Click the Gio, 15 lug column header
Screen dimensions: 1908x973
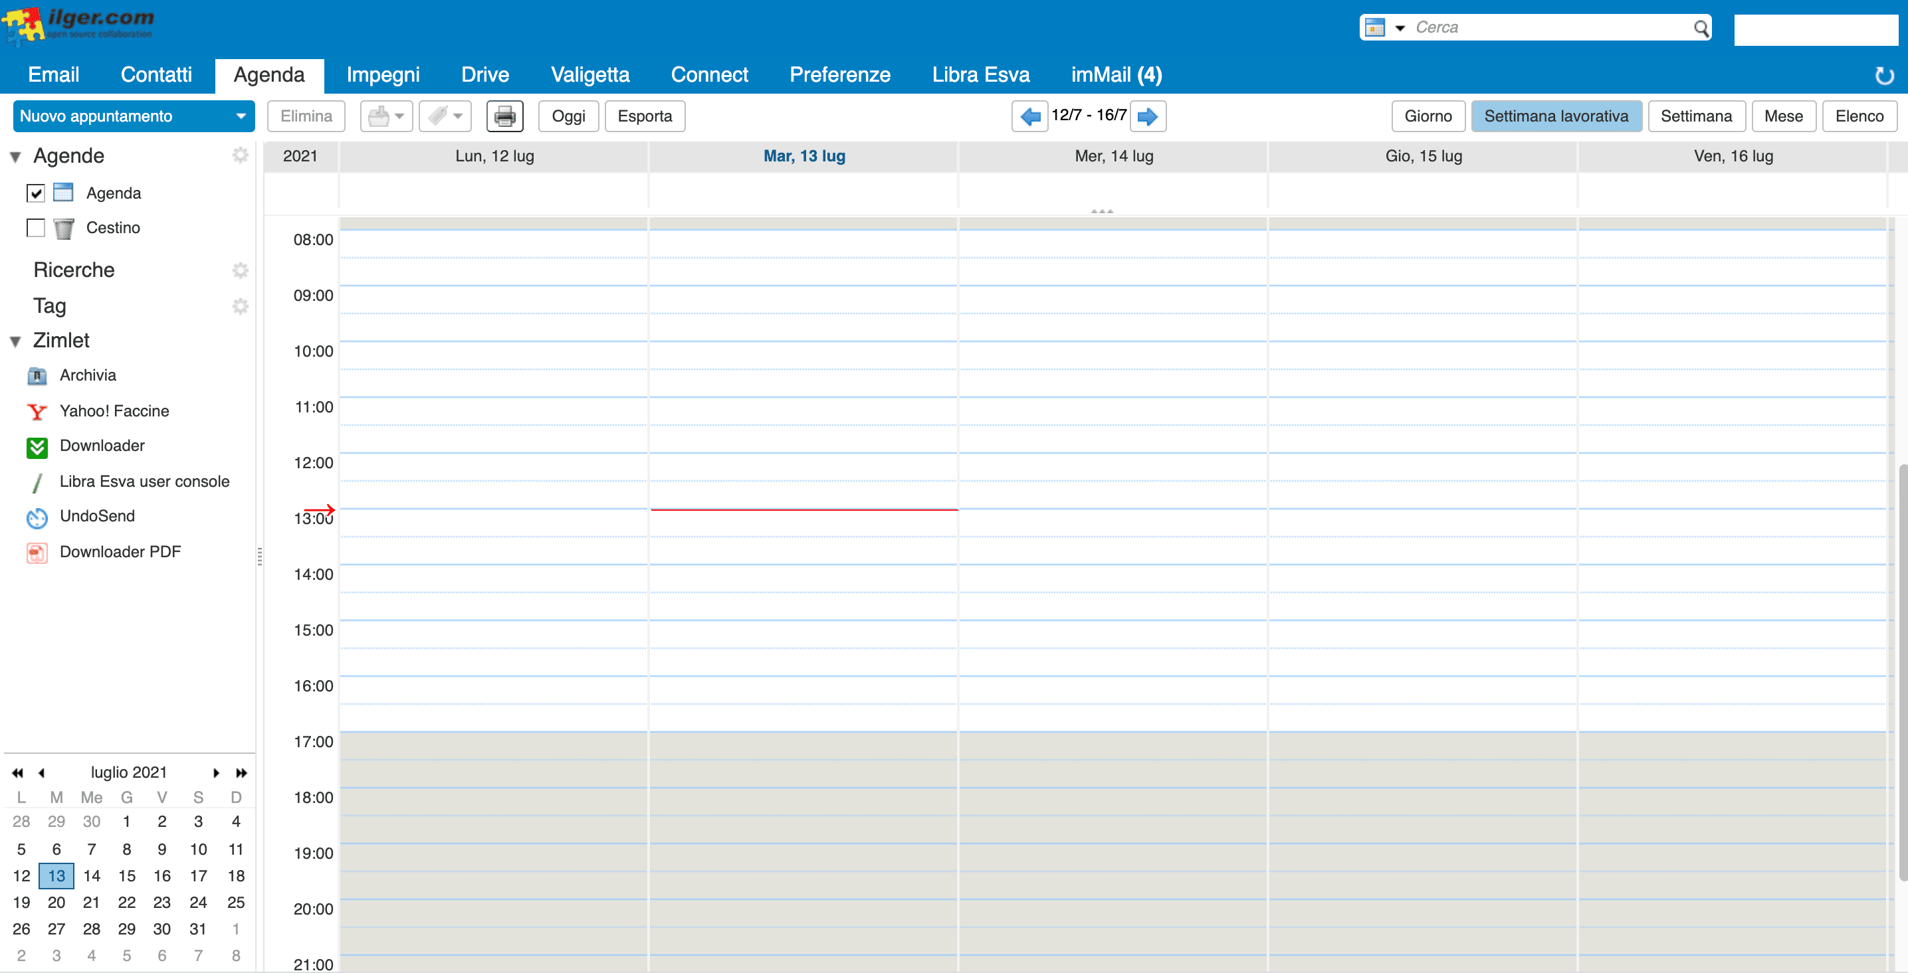1424,156
